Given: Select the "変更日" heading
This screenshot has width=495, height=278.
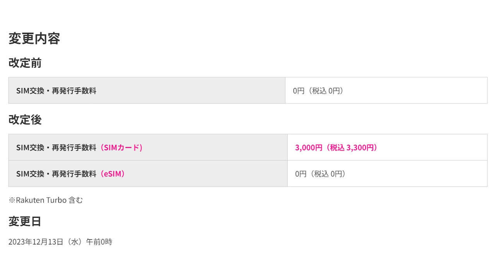Looking at the screenshot, I should [x=25, y=221].
